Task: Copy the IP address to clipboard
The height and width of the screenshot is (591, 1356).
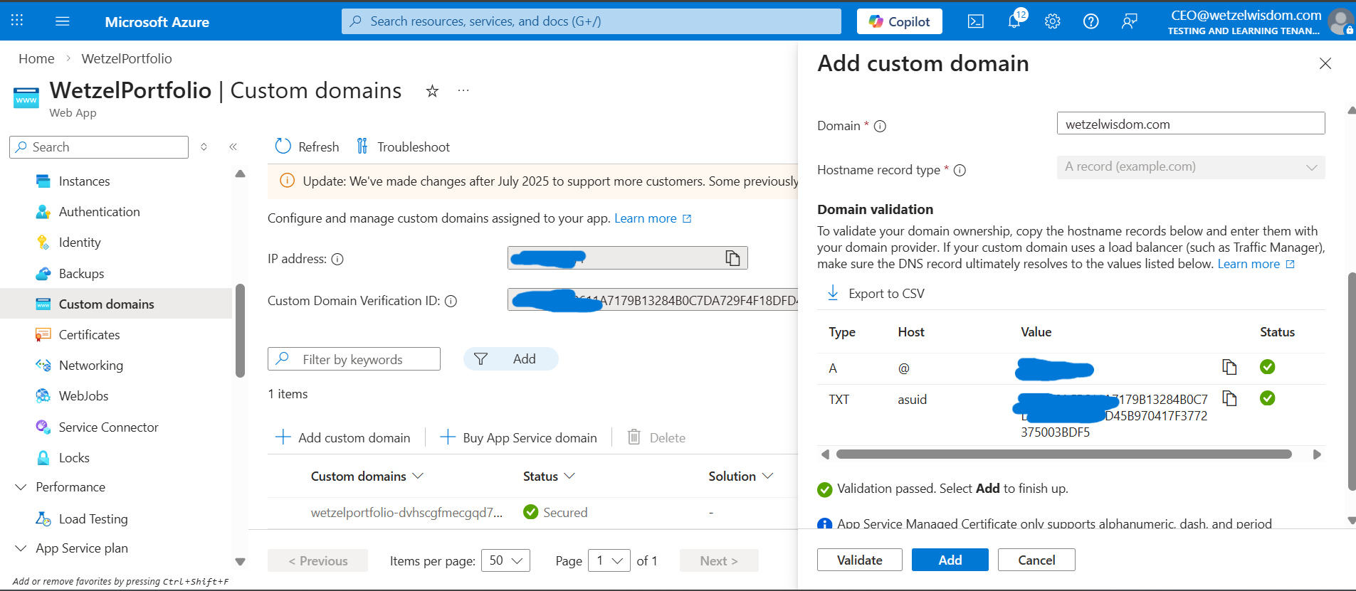Action: pos(732,258)
